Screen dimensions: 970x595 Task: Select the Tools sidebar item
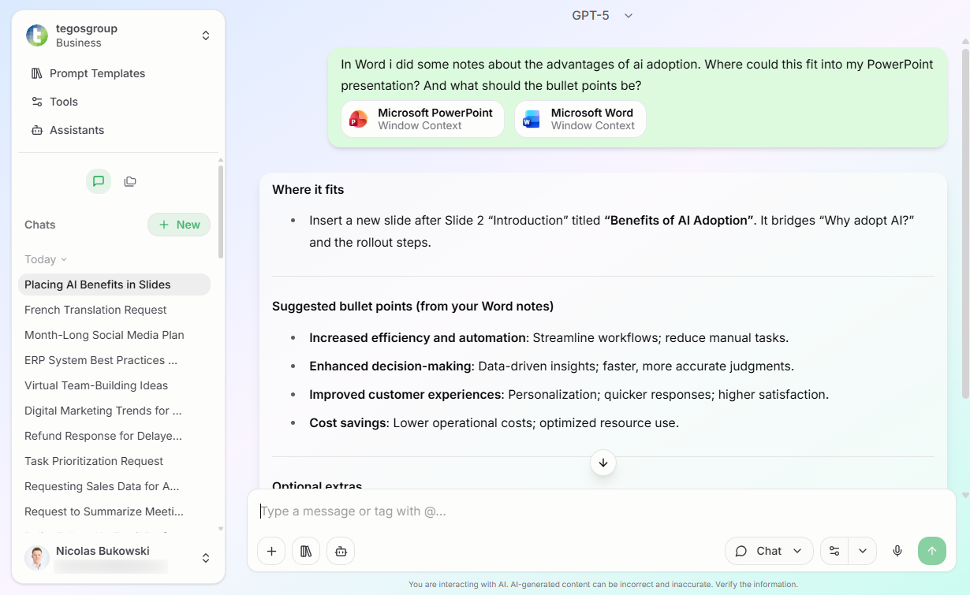point(65,102)
